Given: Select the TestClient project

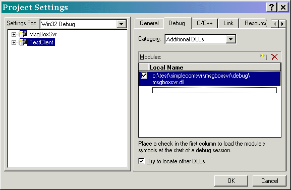Looking at the screenshot, I should [41, 42].
